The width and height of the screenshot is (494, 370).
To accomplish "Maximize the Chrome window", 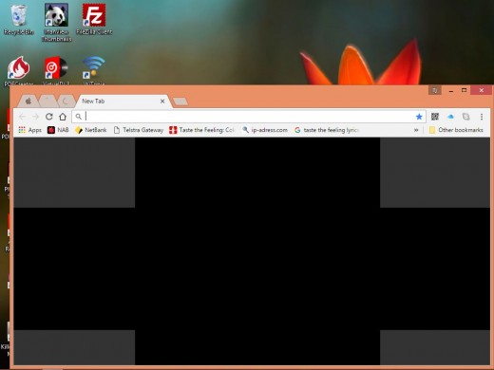I will pos(465,90).
